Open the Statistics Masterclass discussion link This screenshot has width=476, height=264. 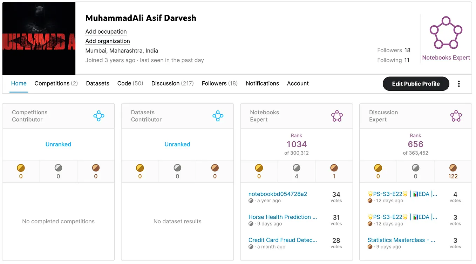point(401,240)
